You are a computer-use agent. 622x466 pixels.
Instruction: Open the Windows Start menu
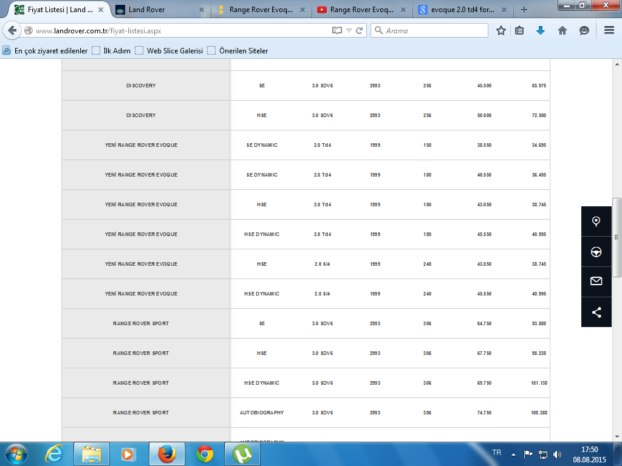click(16, 454)
